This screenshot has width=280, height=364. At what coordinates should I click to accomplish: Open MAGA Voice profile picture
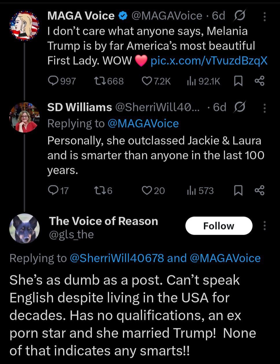(x=24, y=26)
